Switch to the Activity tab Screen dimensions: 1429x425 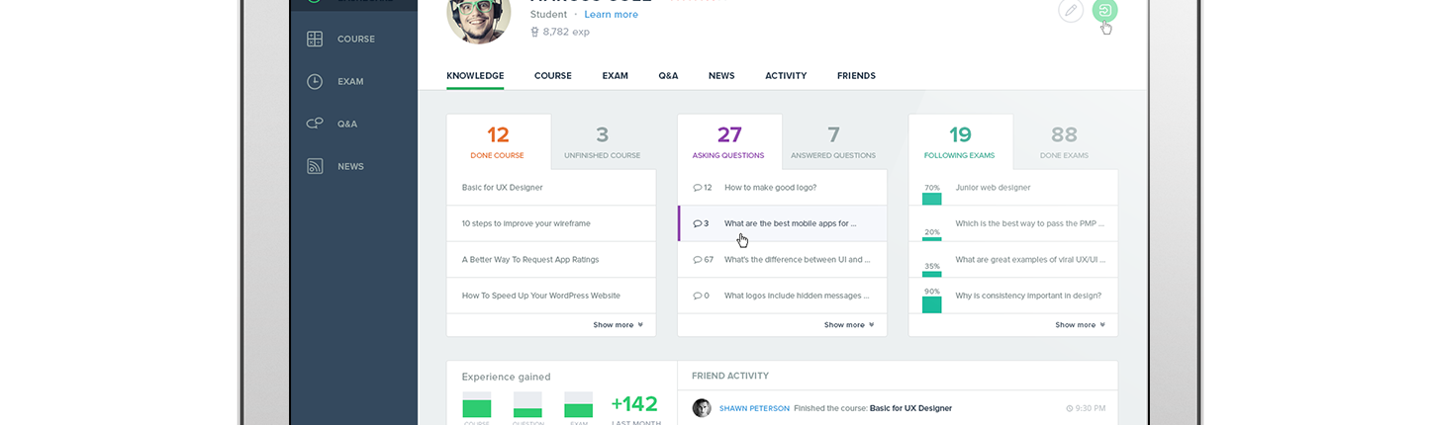(x=786, y=76)
